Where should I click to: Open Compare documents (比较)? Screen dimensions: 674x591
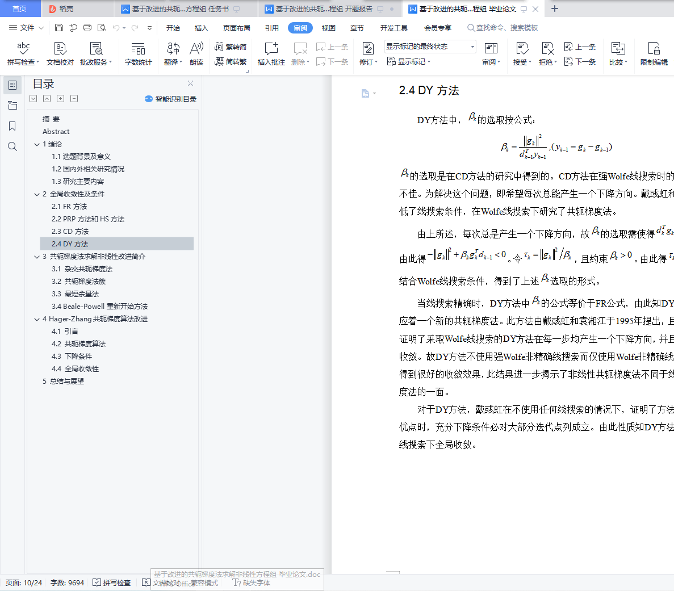click(x=618, y=54)
